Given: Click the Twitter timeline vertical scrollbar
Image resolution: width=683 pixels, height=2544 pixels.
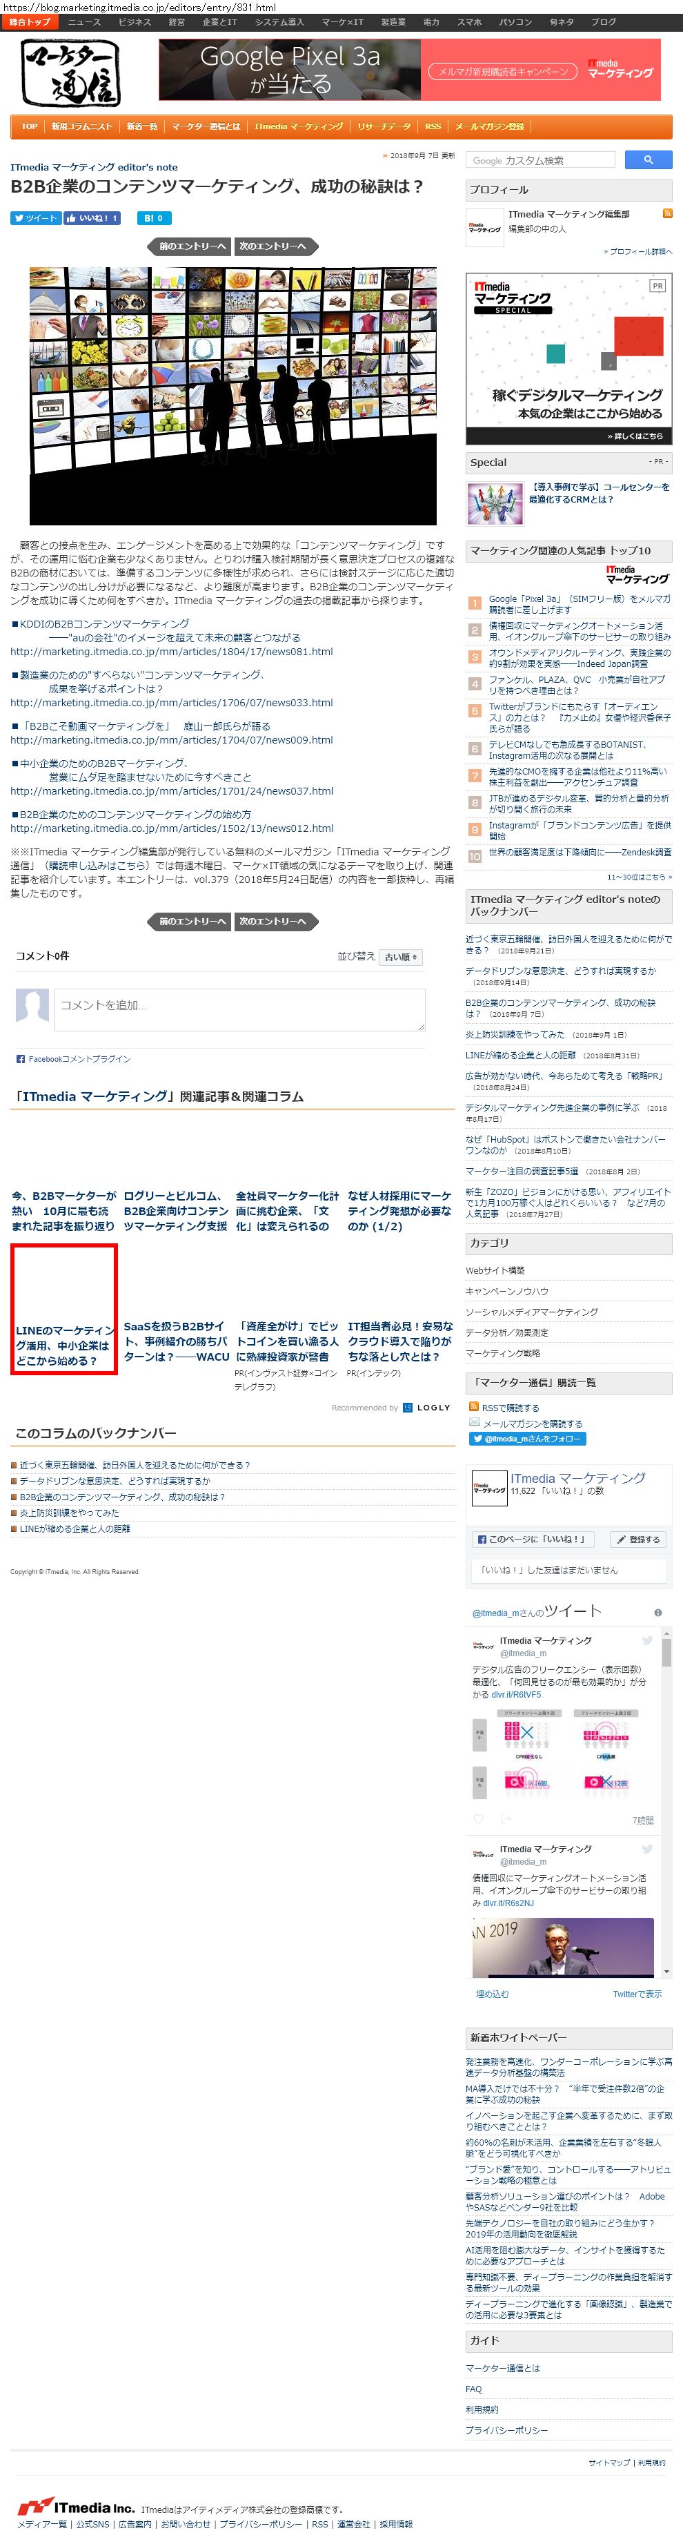Looking at the screenshot, I should (666, 1805).
